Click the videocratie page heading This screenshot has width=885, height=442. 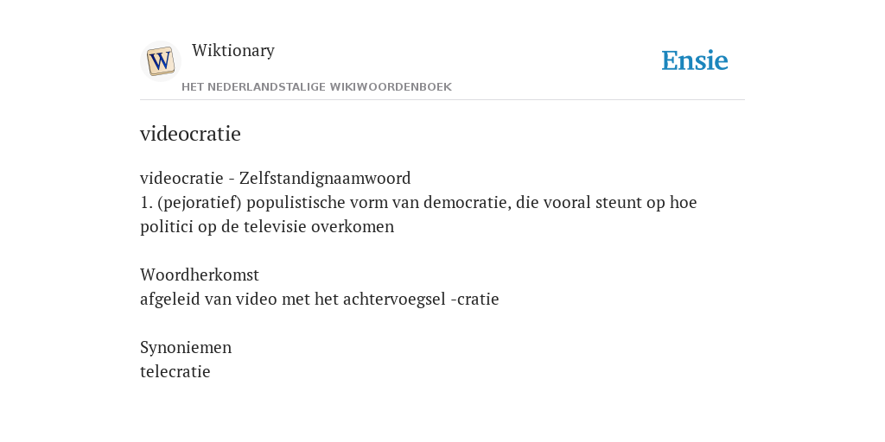tap(190, 134)
